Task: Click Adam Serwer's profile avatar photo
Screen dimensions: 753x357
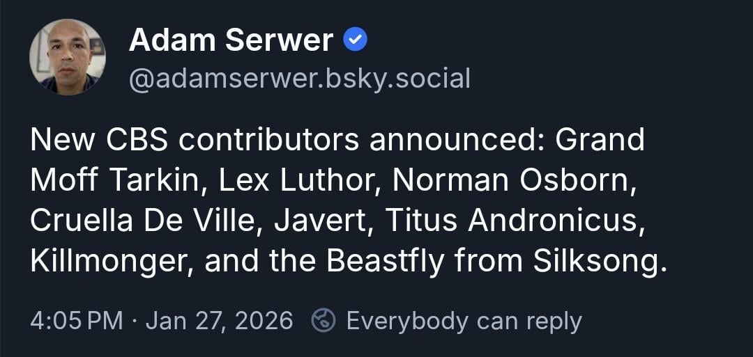Action: pos(68,57)
